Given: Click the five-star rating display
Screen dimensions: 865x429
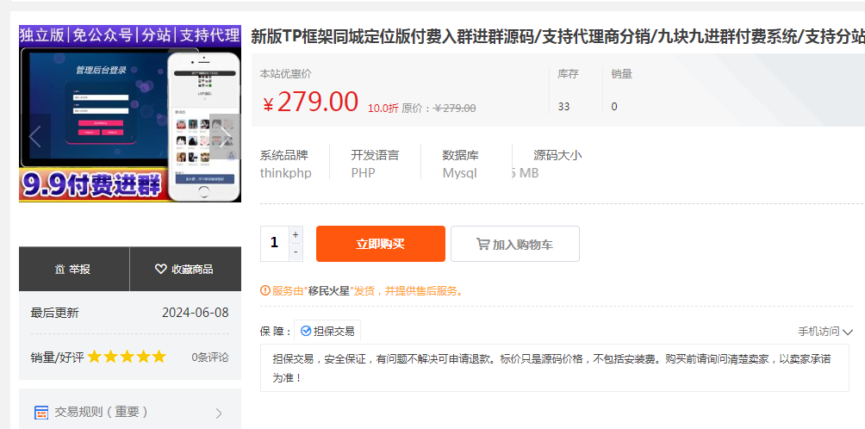Looking at the screenshot, I should coord(126,357).
